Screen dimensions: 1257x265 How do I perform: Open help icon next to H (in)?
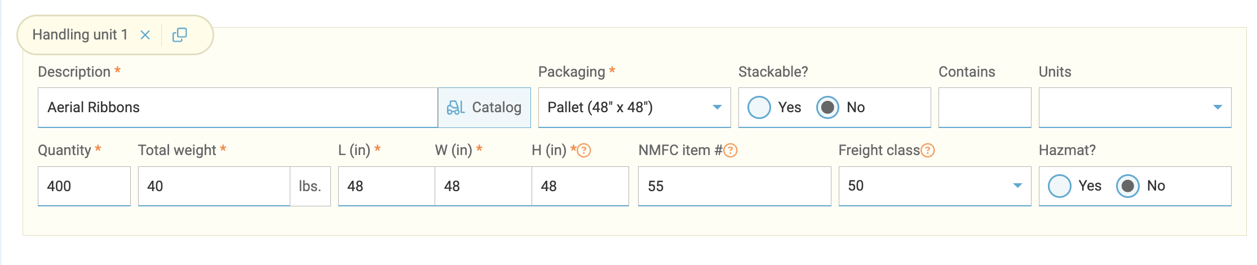(x=585, y=151)
